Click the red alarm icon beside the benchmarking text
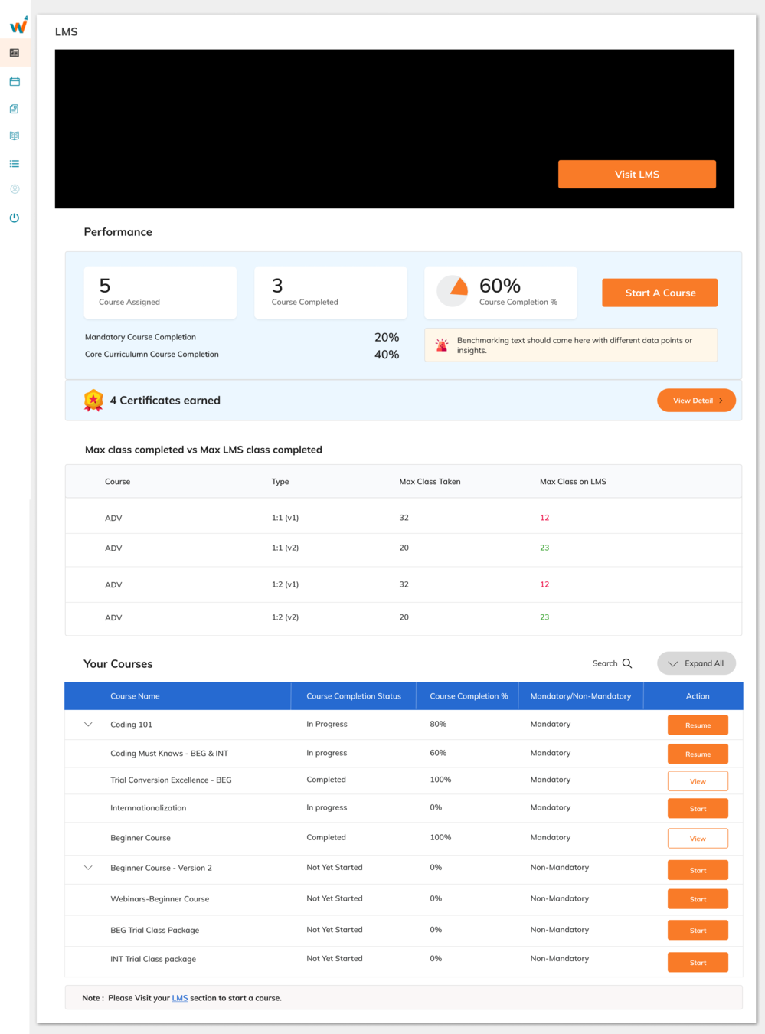The image size is (765, 1034). 442,345
